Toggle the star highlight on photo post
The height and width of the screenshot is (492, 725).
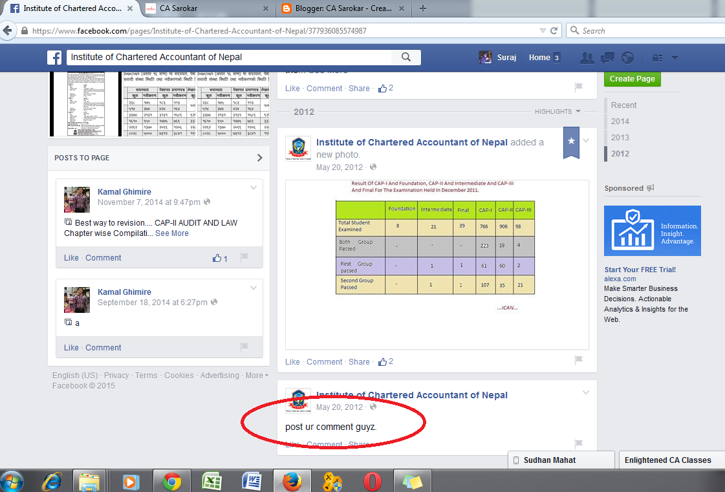pyautogui.click(x=572, y=142)
